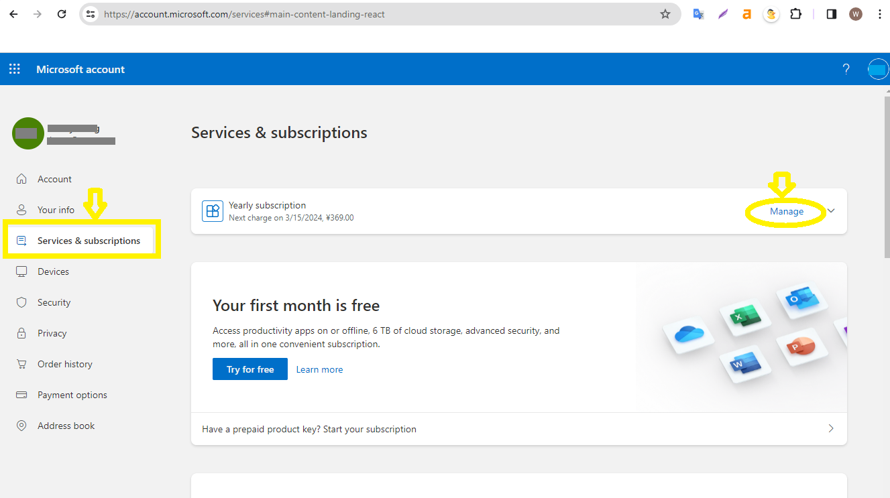View site information icon in address bar
This screenshot has width=890, height=498.
[x=91, y=14]
